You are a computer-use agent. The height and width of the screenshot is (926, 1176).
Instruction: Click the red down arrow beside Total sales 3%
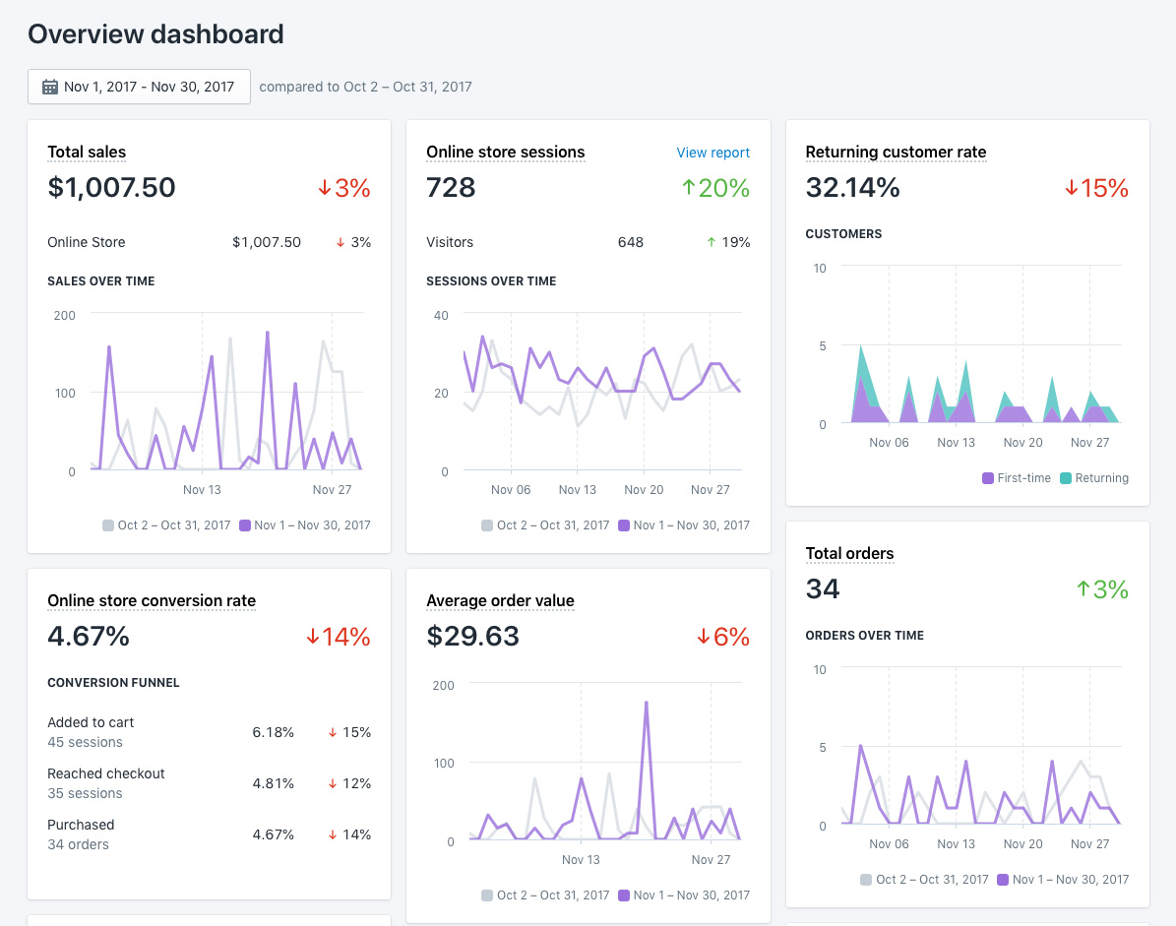325,187
